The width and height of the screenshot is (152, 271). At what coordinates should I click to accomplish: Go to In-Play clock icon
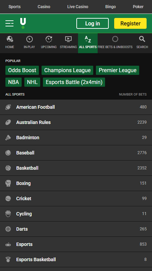pyautogui.click(x=29, y=39)
